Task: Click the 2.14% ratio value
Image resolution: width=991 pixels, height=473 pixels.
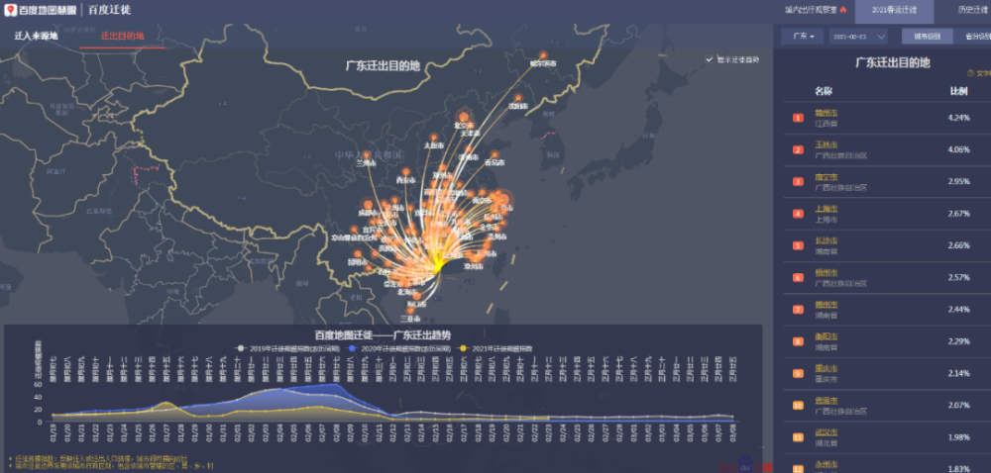Action: 958,373
